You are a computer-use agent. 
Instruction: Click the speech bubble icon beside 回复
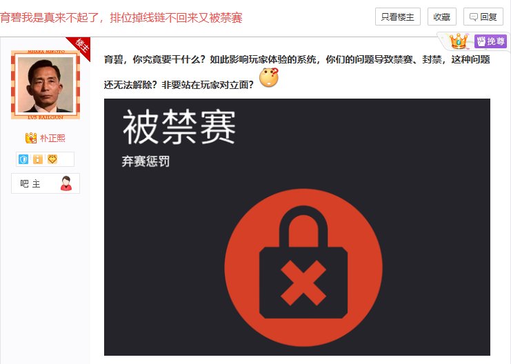(x=474, y=17)
